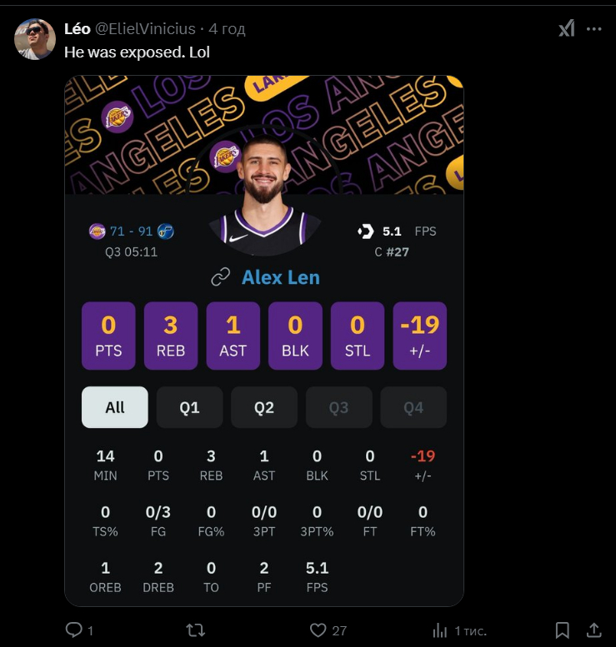The image size is (616, 647).
Task: Like the tweet with the heart icon
Action: coord(318,630)
